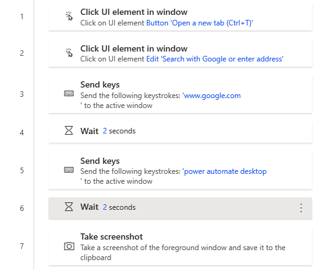
Task: Open 'Search with Google or enter address' element link
Action: tap(215, 59)
